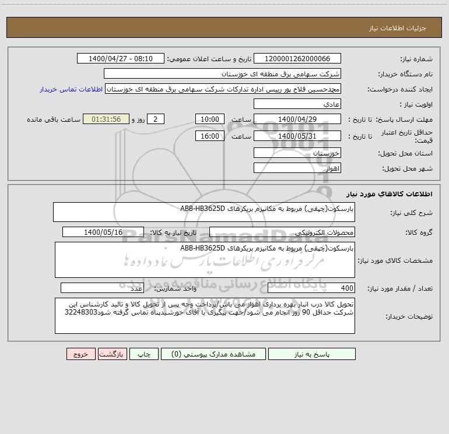Click buyer name field شرکت سهامی برق منطقه ای خوزستان
This screenshot has width=449, height=434.
coord(222,73)
